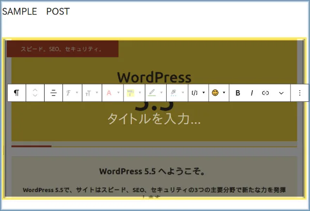
Task: Open the font size icon
Action: tap(88, 93)
